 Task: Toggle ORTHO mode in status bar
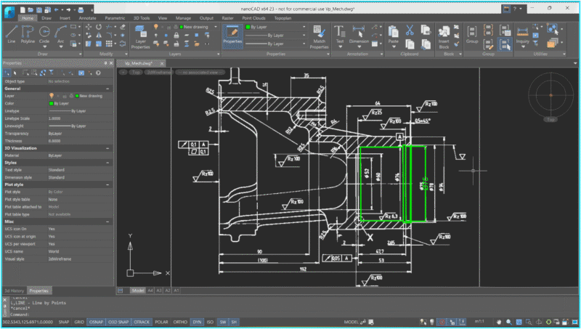(x=182, y=322)
